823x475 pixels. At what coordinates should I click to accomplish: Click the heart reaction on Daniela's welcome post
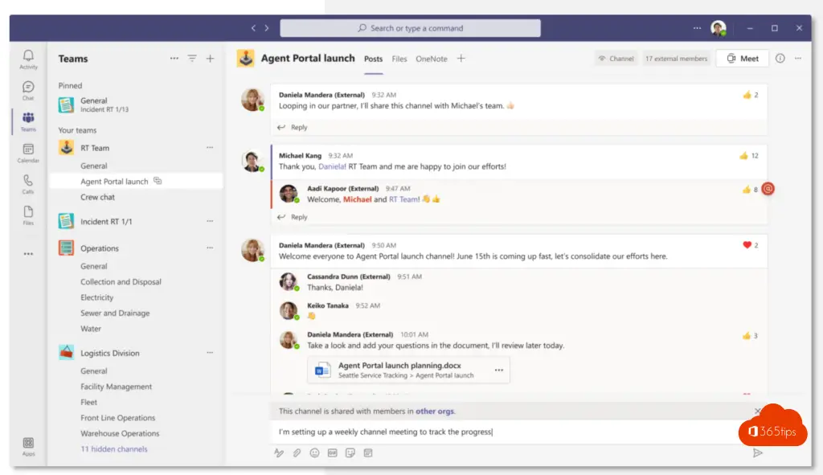pos(751,245)
